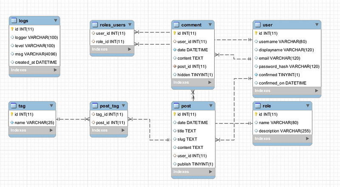Click the comment table icon
Screen dimensions: 340x187
click(176, 25)
